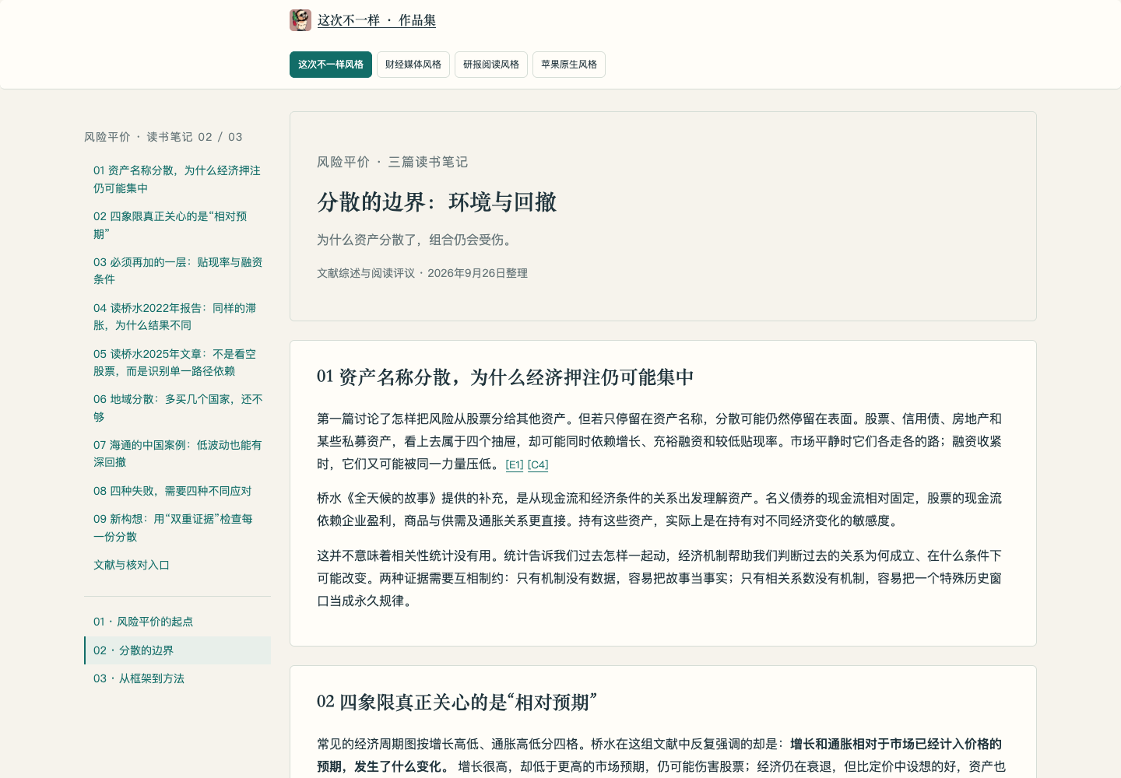Go to 09 新构想：用"双重证据"检查每一份分散
Viewport: 1121px width, 778px height.
point(177,527)
